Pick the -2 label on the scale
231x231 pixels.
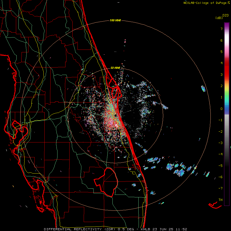pos(220,131)
